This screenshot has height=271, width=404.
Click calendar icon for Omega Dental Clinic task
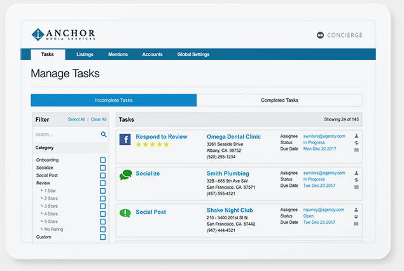tap(356, 150)
